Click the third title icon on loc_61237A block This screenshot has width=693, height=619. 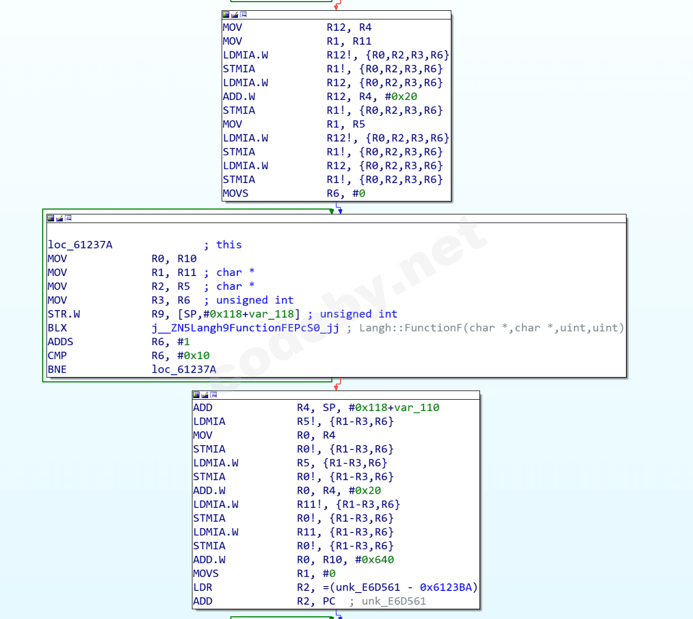click(68, 218)
